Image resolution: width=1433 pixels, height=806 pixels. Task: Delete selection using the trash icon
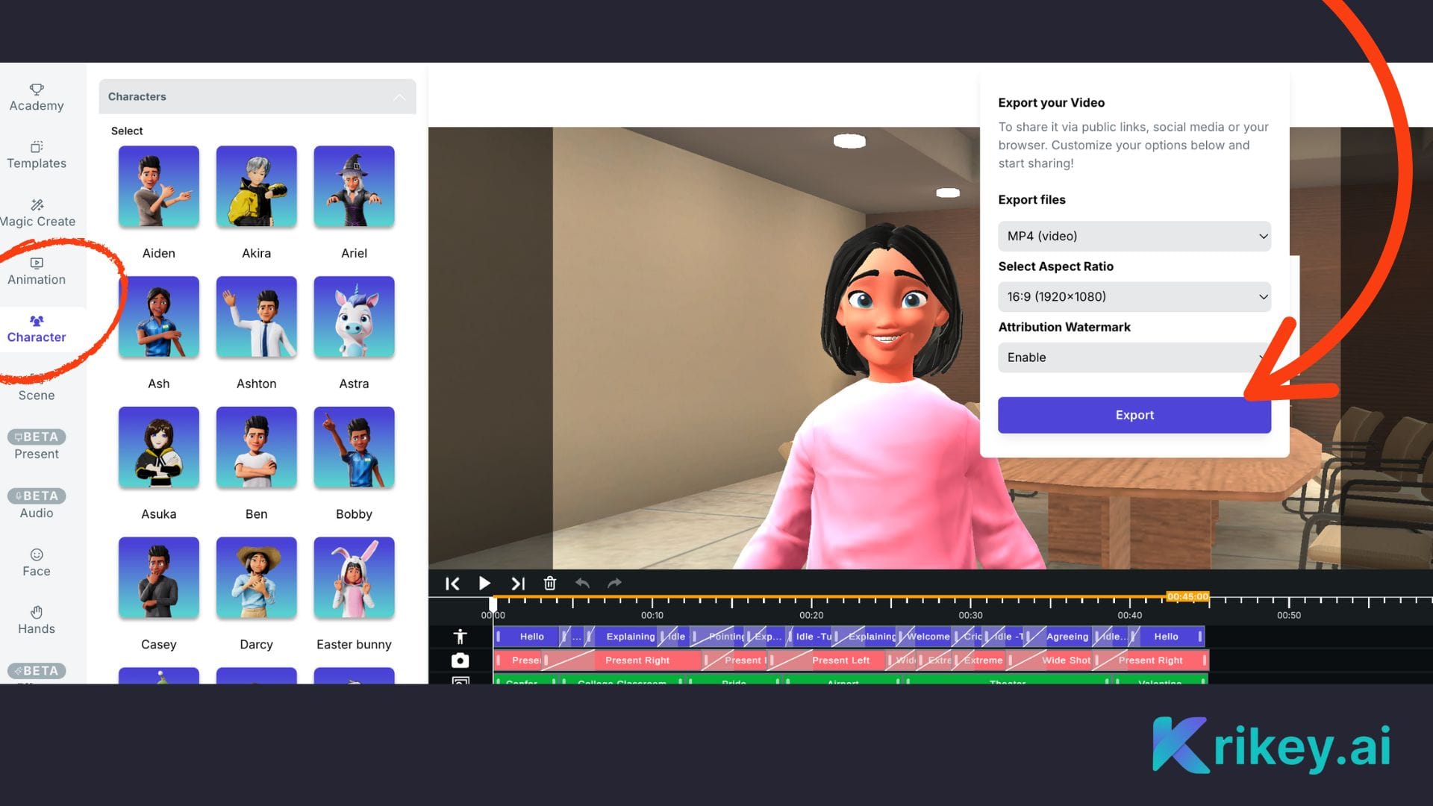(550, 584)
